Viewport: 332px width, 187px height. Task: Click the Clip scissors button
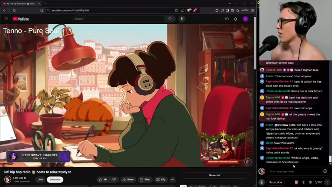[x=161, y=179]
